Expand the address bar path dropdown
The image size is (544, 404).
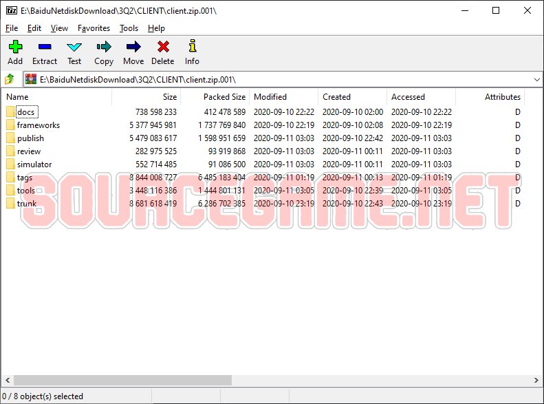536,79
